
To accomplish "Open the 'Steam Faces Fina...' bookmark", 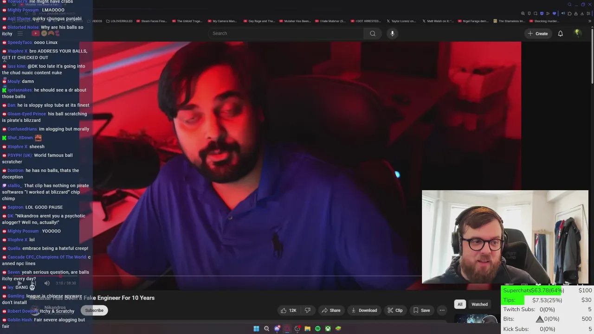I will [151, 21].
